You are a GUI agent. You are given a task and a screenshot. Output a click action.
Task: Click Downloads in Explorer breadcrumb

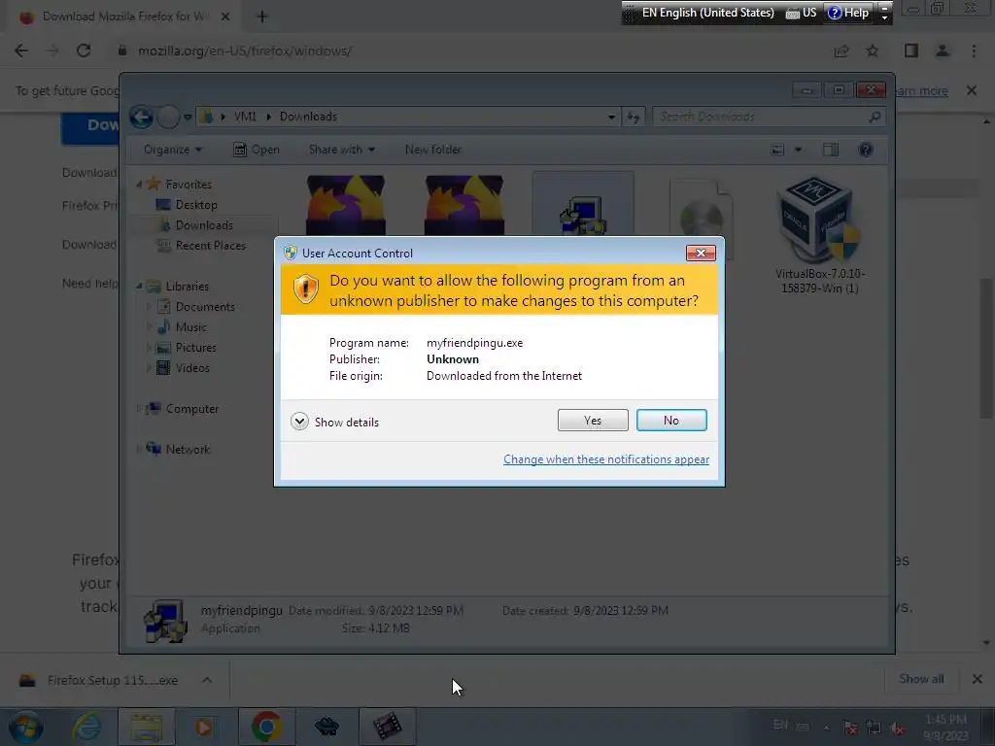(308, 117)
